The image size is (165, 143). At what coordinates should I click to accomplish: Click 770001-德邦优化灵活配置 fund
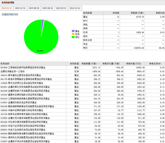pyautogui.click(x=23, y=137)
